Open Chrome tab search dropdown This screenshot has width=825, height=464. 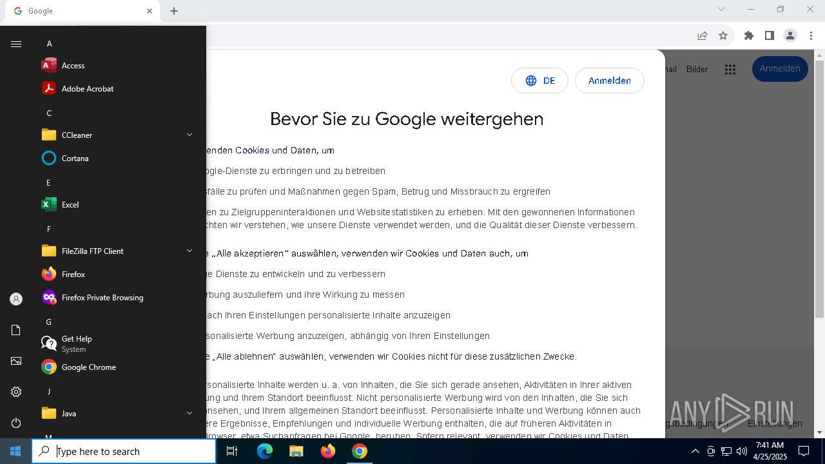[x=721, y=9]
